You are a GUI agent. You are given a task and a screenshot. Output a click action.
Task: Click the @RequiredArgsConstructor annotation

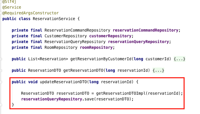(x=31, y=13)
